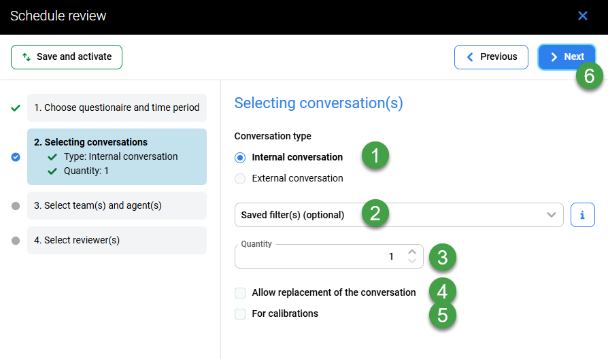Decrease quantity with the down arrow

pos(411,261)
